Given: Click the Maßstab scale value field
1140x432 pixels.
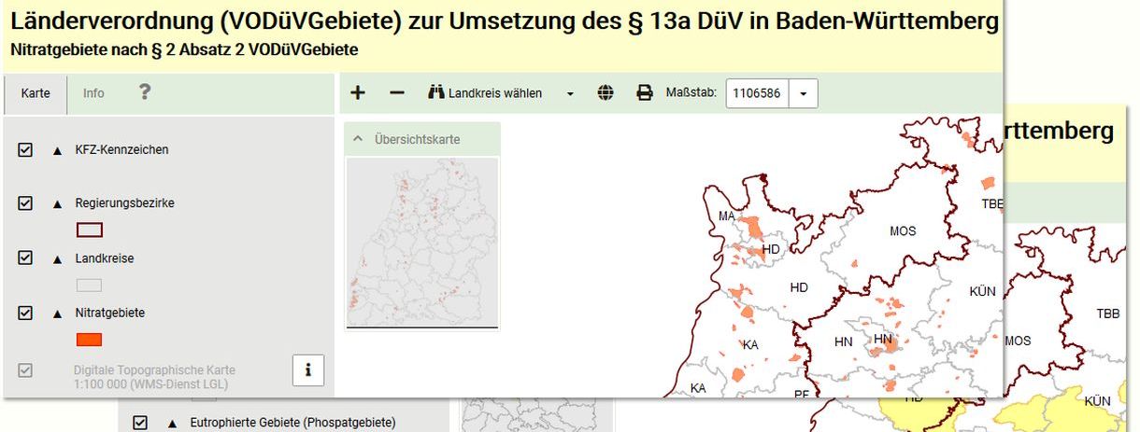Looking at the screenshot, I should pos(757,93).
